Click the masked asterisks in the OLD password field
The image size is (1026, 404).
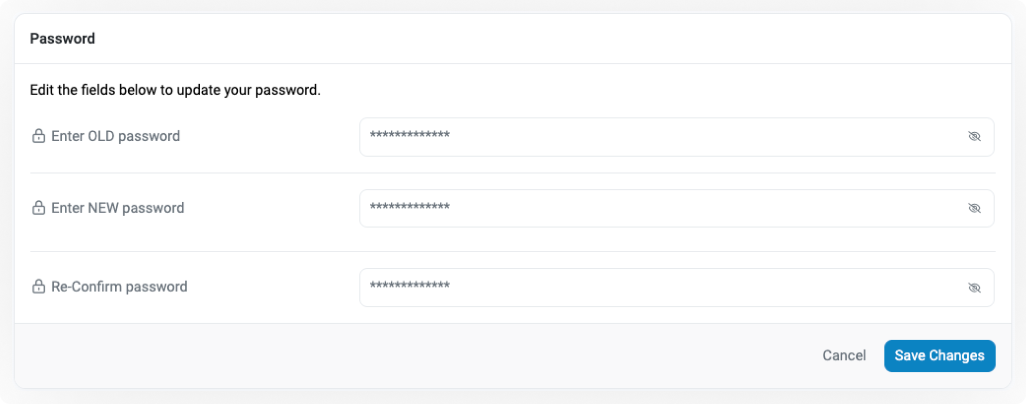(x=410, y=135)
